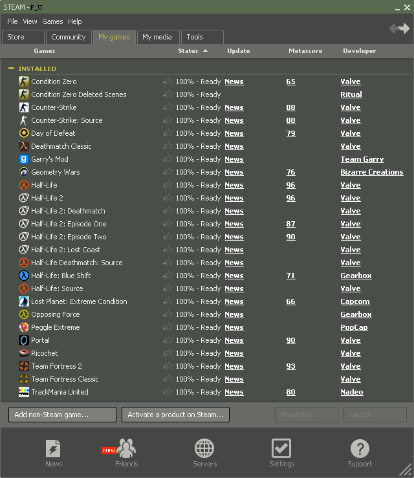The width and height of the screenshot is (414, 478).
Task: Click the Ricochet disc icon
Action: pos(24,353)
